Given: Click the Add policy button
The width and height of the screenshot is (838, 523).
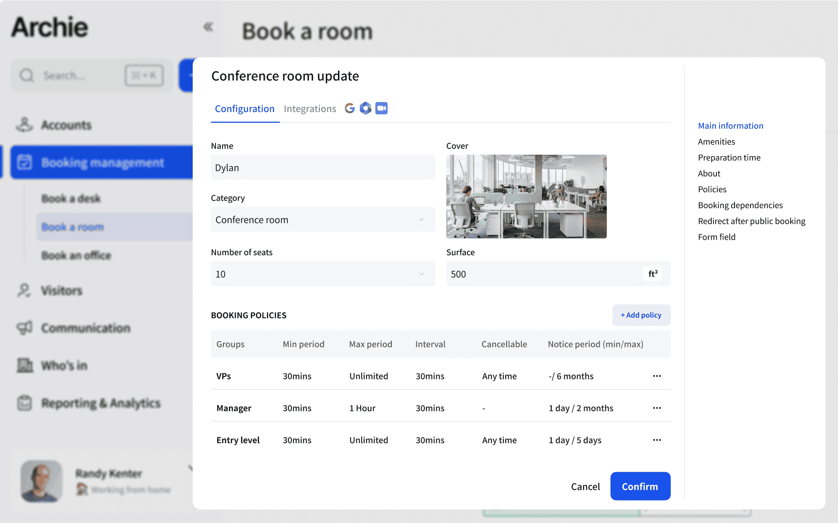Looking at the screenshot, I should point(641,315).
